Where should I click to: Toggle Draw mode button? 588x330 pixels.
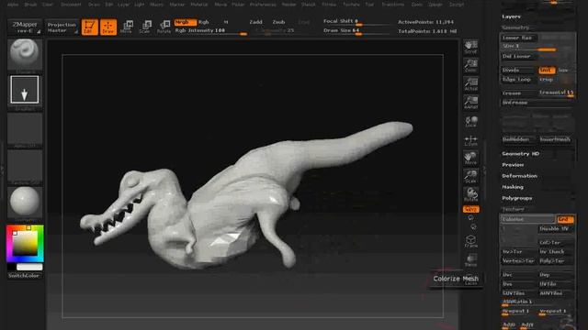(108, 27)
